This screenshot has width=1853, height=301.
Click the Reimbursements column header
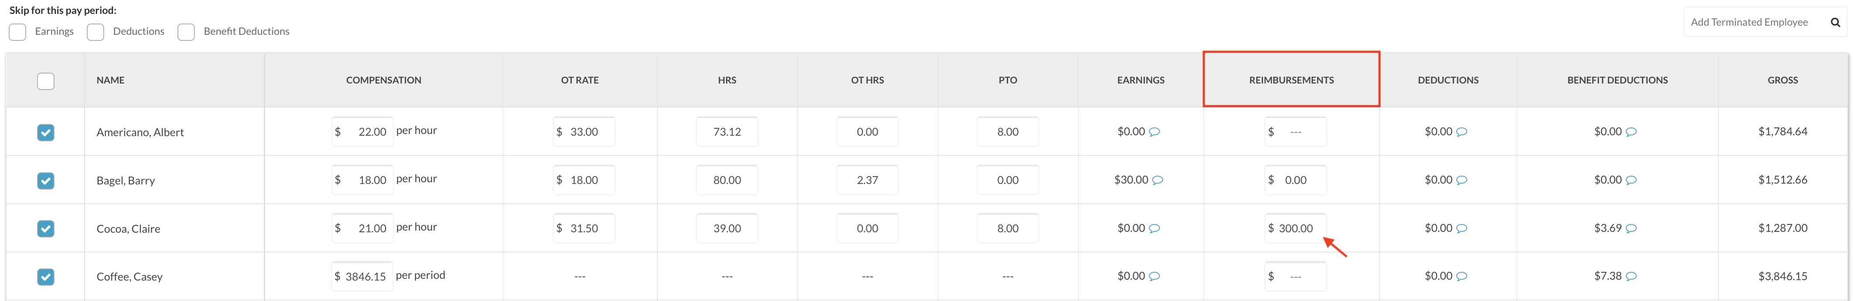tap(1291, 80)
